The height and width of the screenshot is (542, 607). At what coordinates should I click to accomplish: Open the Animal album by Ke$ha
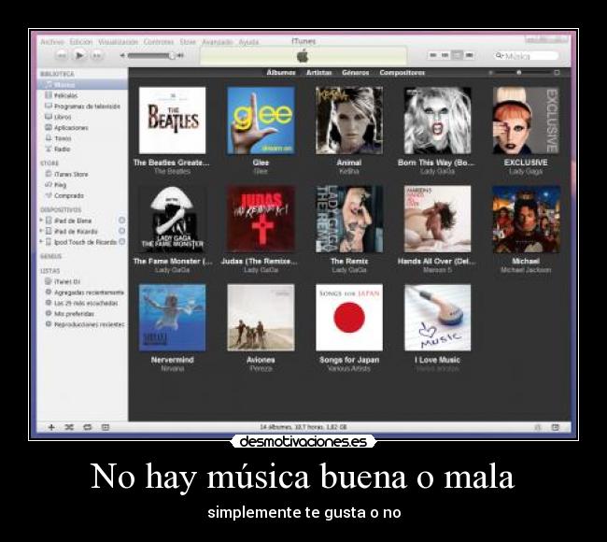[349, 121]
